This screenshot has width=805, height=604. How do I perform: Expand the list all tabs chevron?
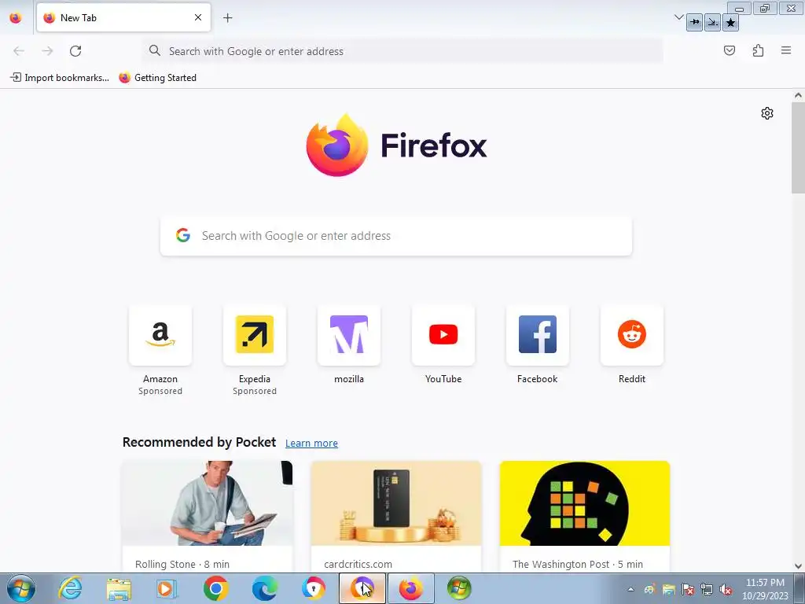[678, 17]
